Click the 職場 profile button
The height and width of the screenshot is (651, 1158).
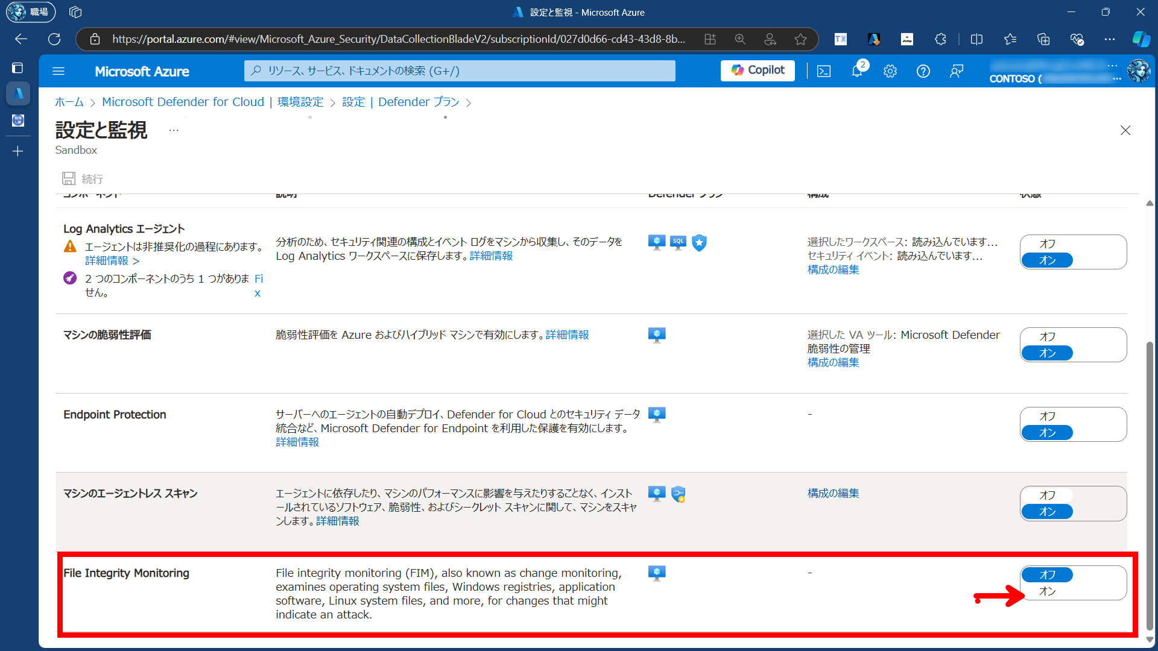[x=31, y=12]
